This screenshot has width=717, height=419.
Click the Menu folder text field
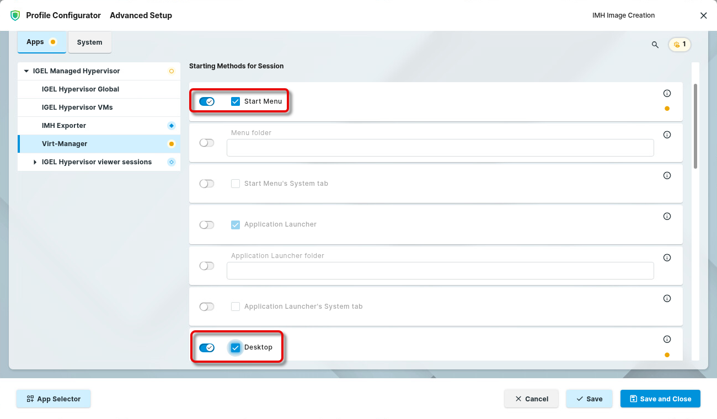click(x=440, y=148)
